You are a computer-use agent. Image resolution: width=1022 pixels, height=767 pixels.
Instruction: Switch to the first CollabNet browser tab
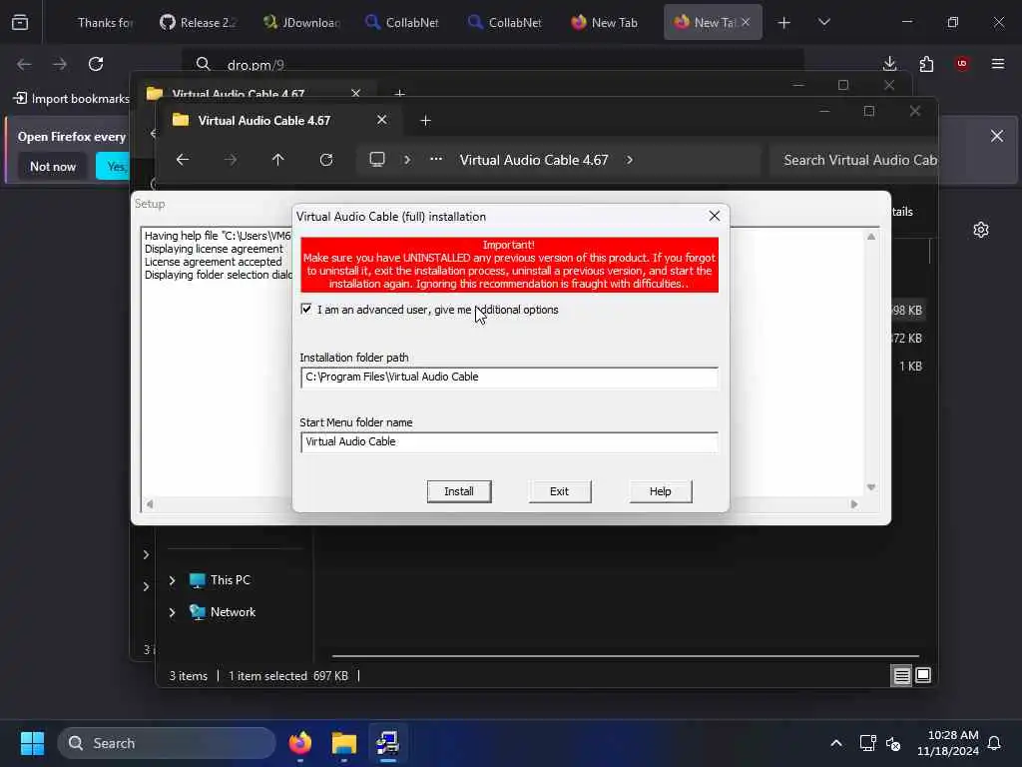[402, 22]
